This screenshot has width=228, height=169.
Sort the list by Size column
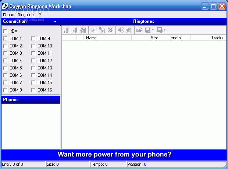[x=146, y=38]
